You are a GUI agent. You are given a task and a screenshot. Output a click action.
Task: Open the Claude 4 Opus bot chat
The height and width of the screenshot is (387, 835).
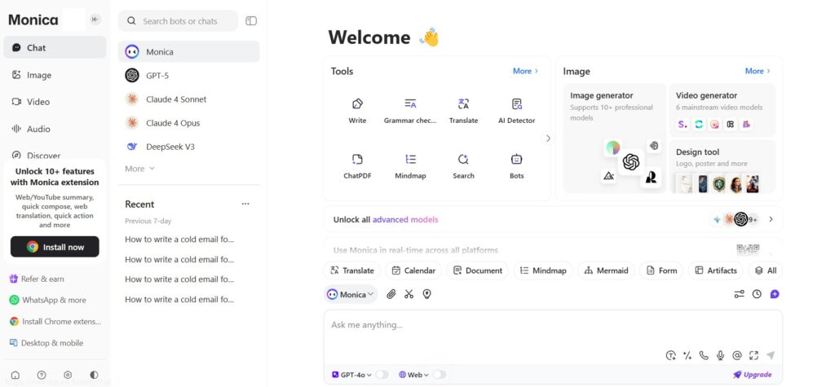click(188, 123)
